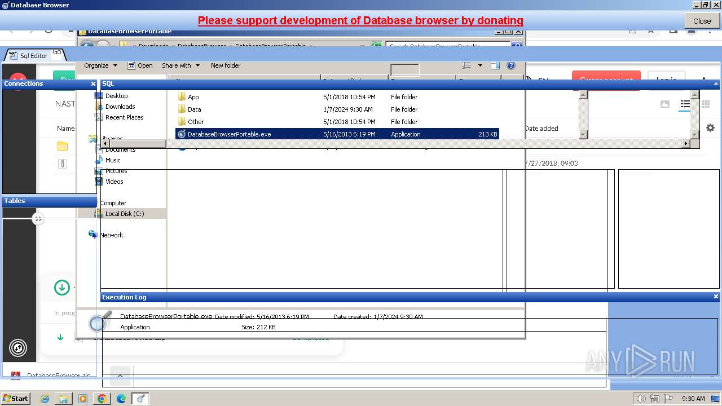Click the Close button beside the donation banner
This screenshot has width=722, height=406.
point(702,21)
